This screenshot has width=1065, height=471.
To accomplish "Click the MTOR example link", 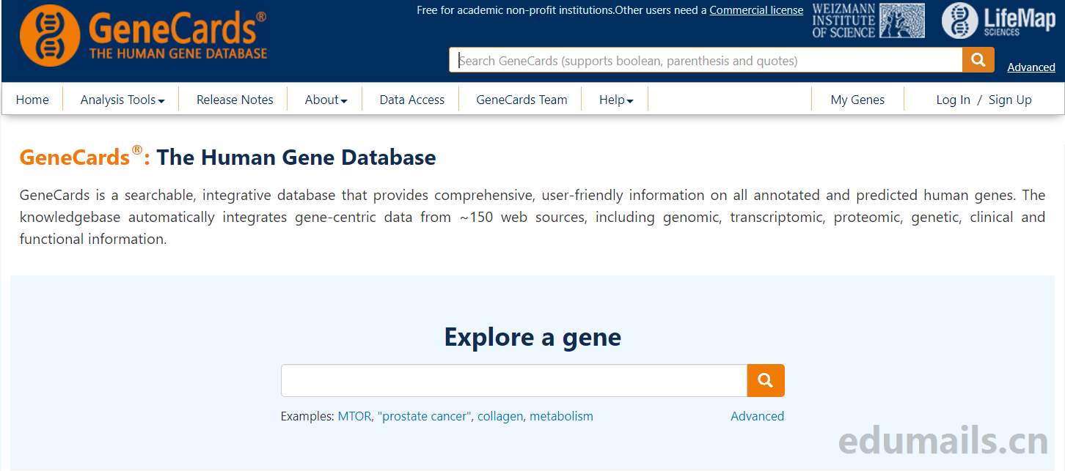I will pos(354,416).
